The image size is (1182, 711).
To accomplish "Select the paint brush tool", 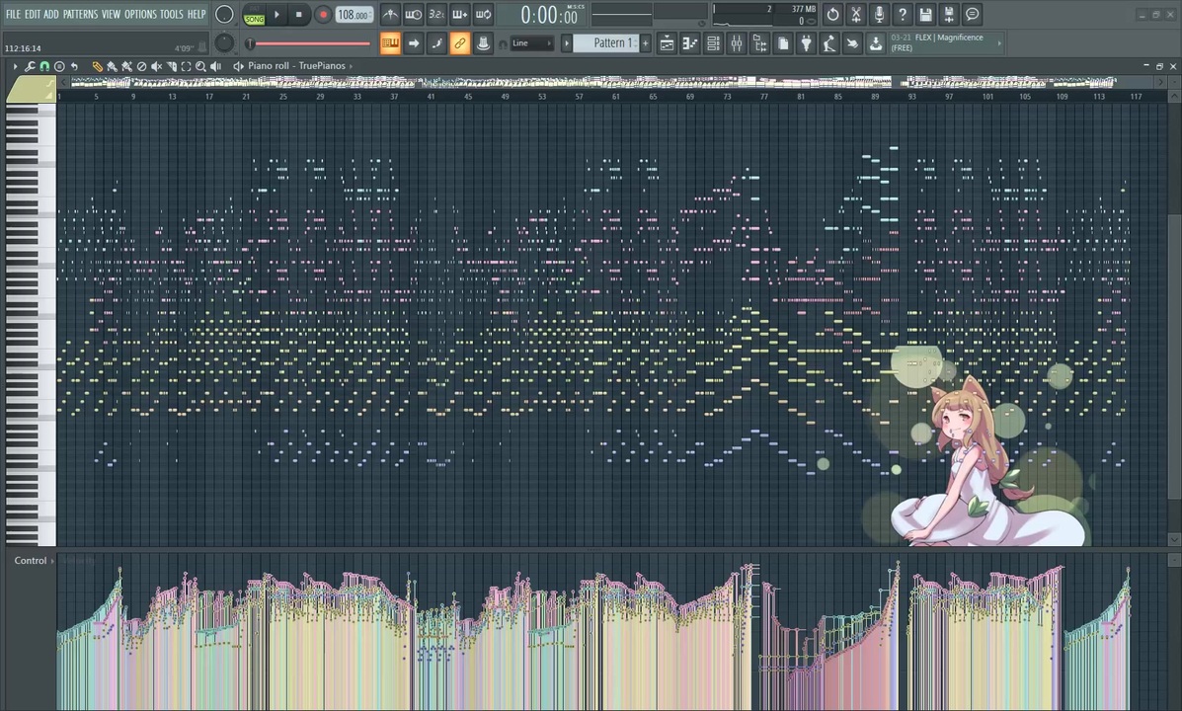I will point(113,66).
